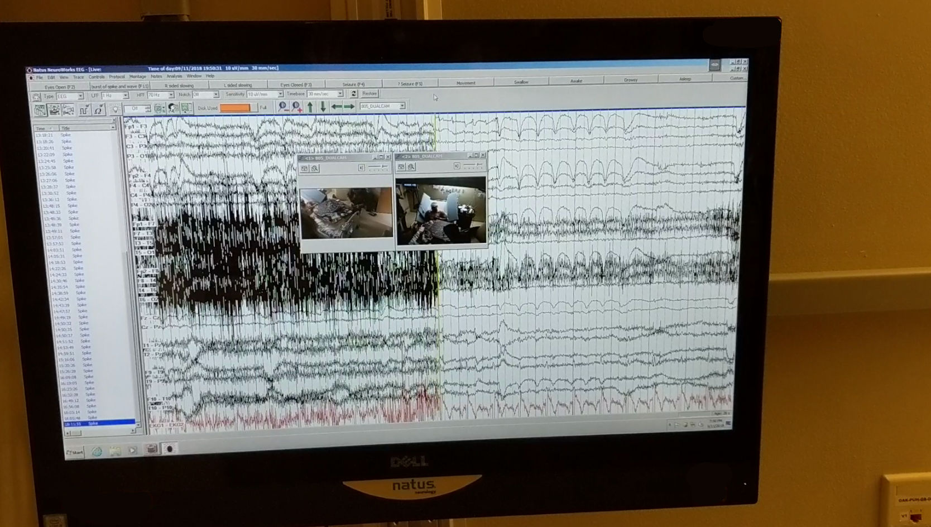Screen dimensions: 931x527
Task: Open the Analysis menu
Action: pyautogui.click(x=174, y=76)
